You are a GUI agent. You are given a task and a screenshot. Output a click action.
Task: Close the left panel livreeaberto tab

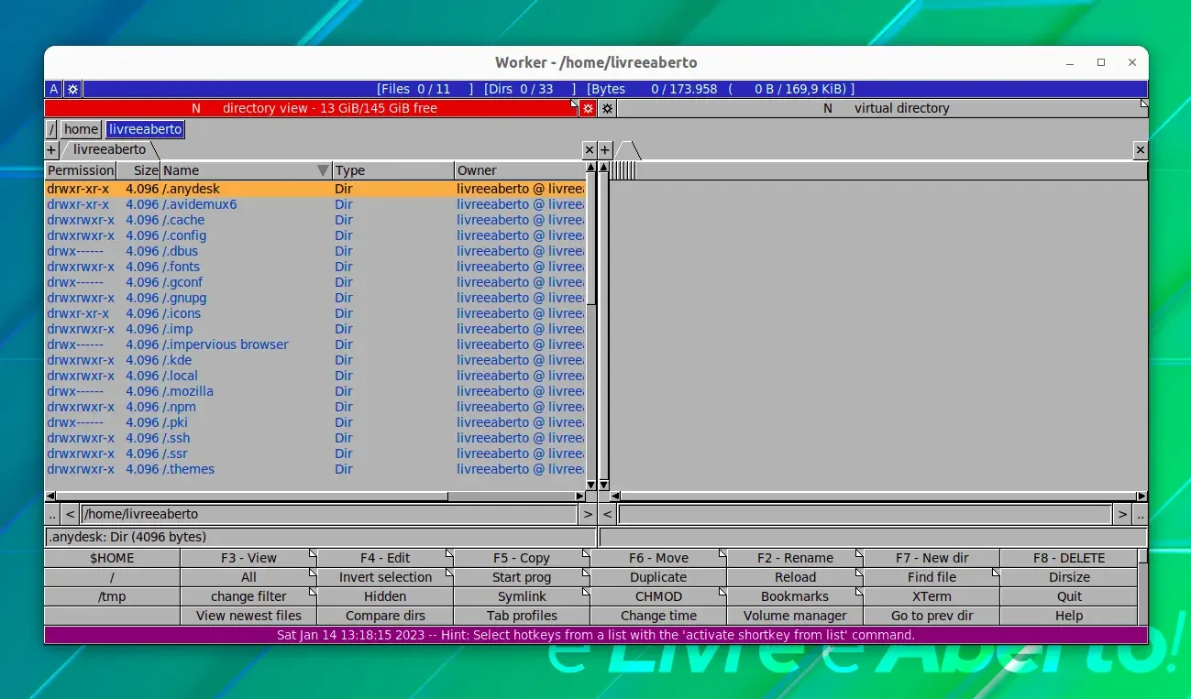click(x=590, y=149)
